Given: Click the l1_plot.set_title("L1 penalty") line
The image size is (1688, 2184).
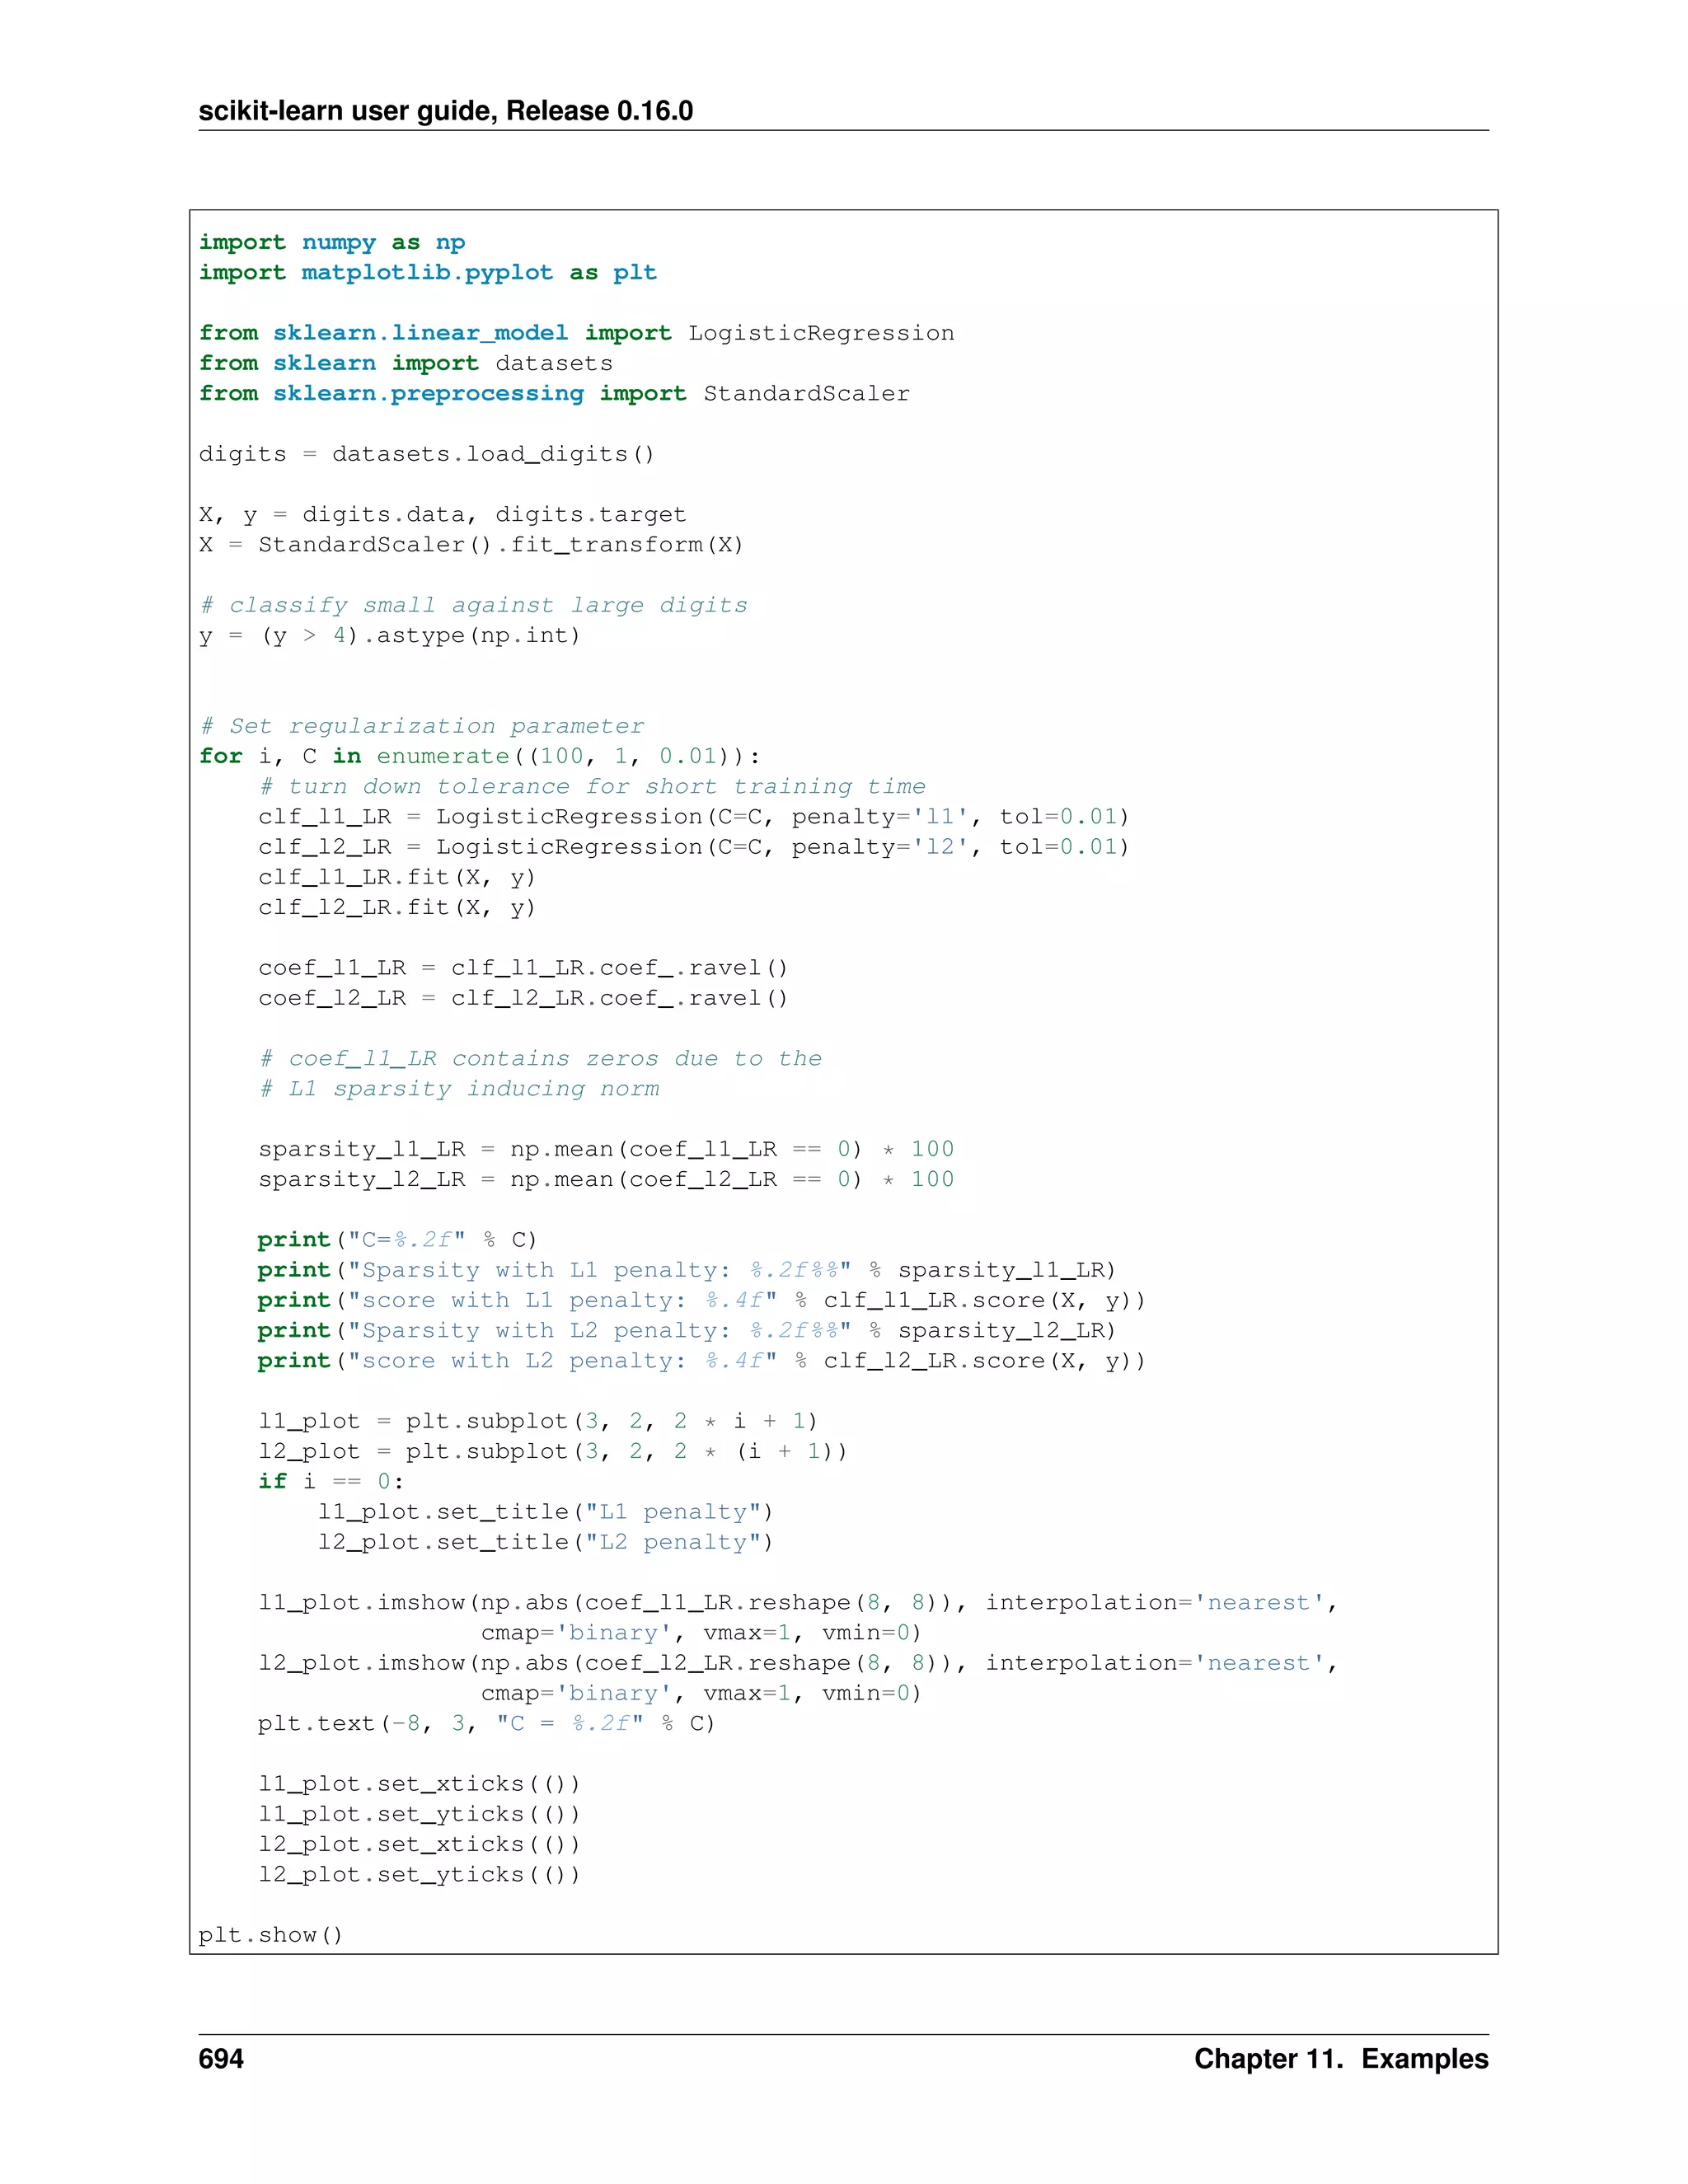Looking at the screenshot, I should 546,1513.
